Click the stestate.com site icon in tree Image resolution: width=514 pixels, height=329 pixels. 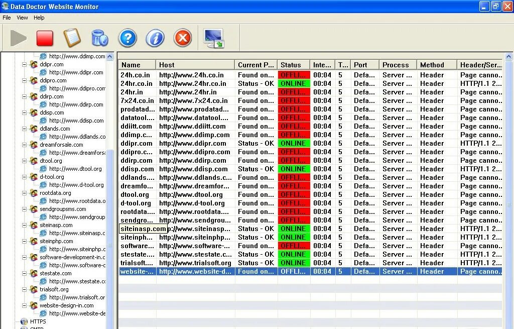[x=34, y=273]
